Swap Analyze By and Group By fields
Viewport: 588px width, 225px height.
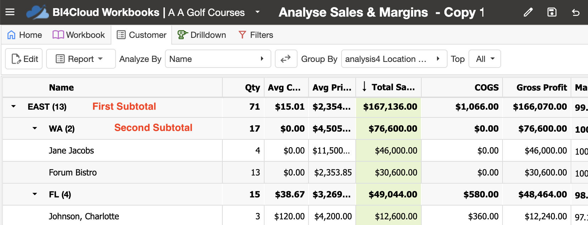pyautogui.click(x=285, y=59)
